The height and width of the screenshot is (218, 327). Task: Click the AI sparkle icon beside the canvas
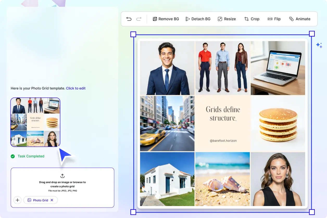[319, 45]
